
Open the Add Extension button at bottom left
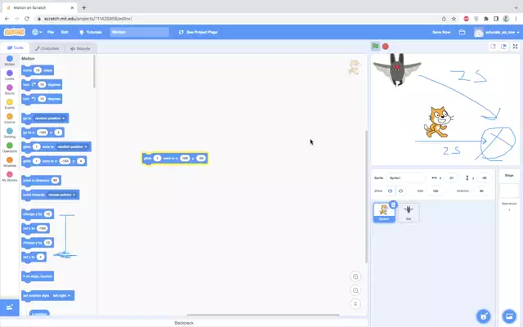point(9,307)
